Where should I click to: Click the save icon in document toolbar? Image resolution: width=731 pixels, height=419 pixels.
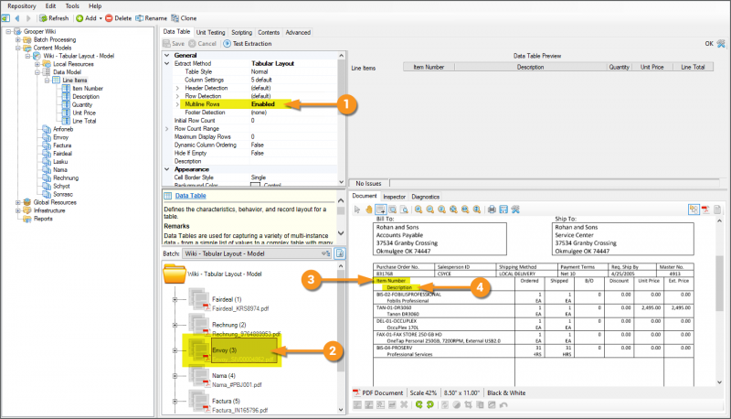[503, 209]
